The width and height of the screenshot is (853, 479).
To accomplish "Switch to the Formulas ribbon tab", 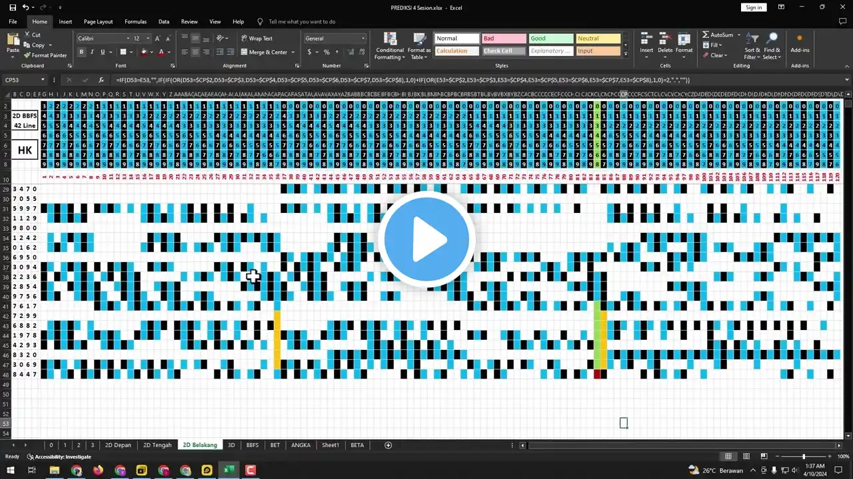I will [x=135, y=21].
